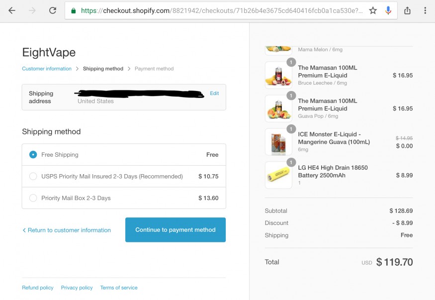Screen dimensions: 435x300
Task: Activate voice search microphone icon
Action: 388,10
